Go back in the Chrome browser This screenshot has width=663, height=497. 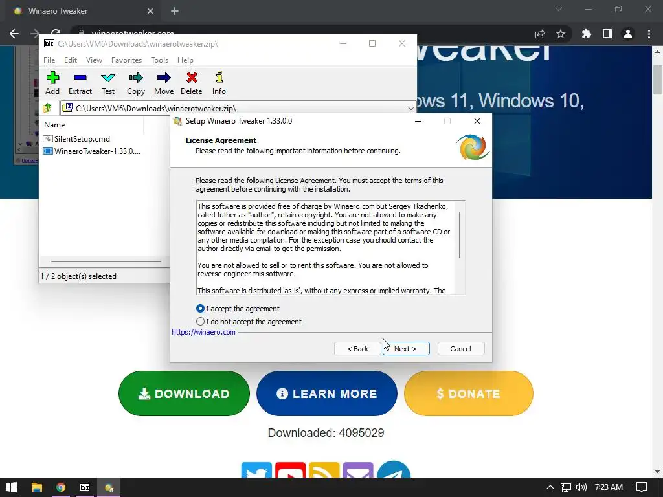tap(14, 34)
